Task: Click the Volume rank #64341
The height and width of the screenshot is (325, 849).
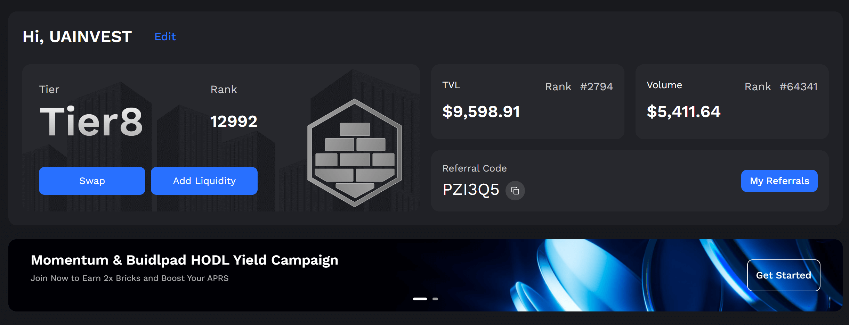Action: (798, 86)
